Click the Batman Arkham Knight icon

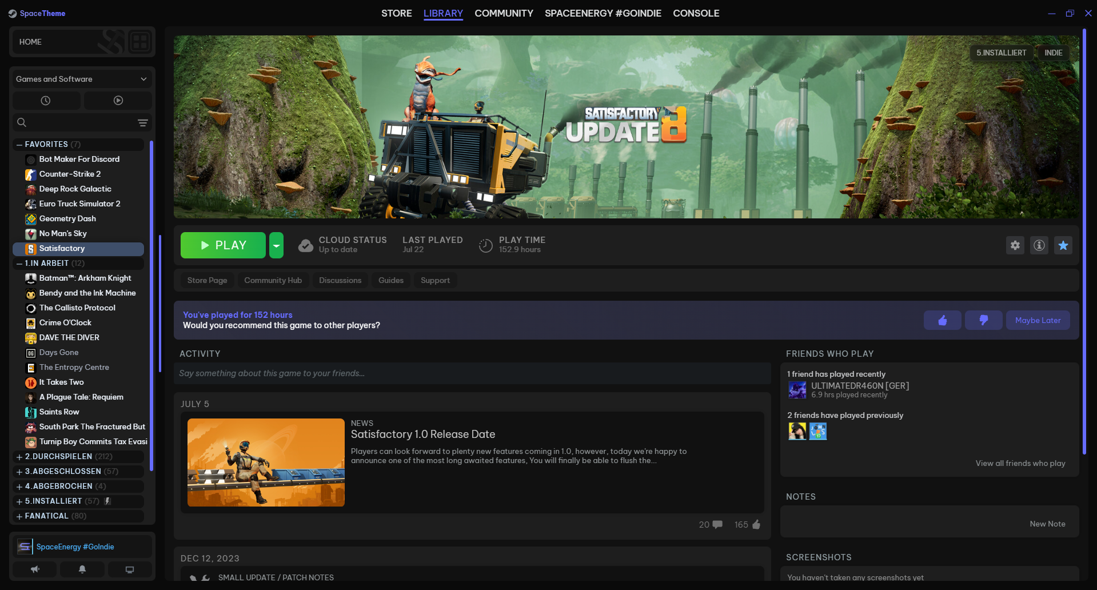pyautogui.click(x=31, y=278)
